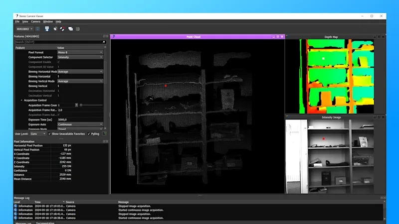Click the stop acquisition toolbar icon

pos(77,29)
